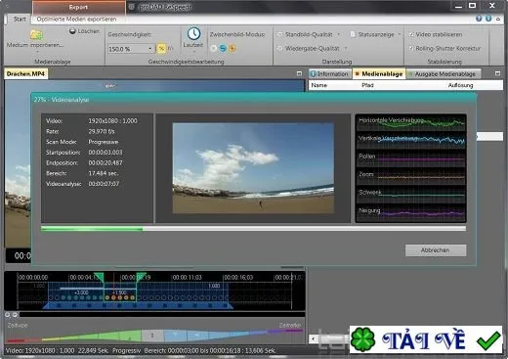
Task: Click the Löschen delete button
Action: pyautogui.click(x=84, y=31)
